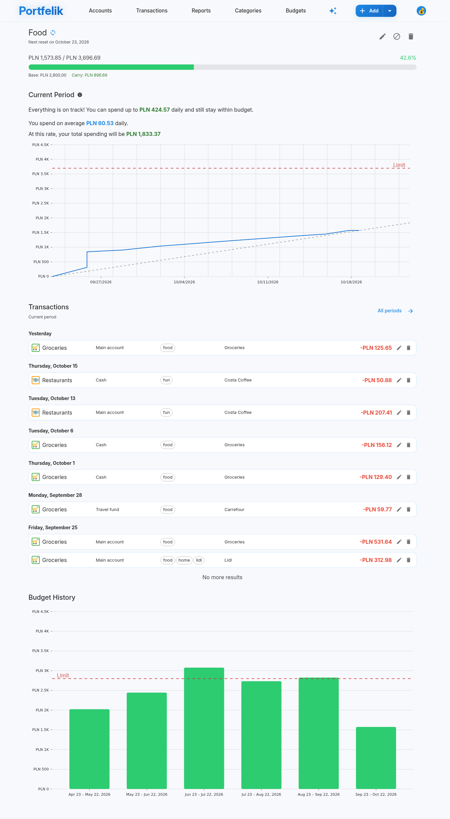Delete the PLN 125.65 Groceries transaction

(409, 348)
